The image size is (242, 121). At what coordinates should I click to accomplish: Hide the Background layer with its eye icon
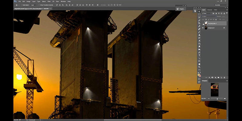click(203, 28)
